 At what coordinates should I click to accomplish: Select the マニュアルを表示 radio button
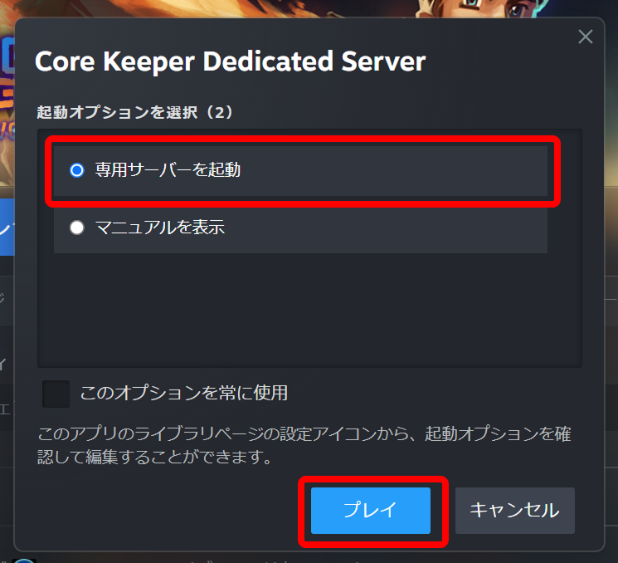[77, 228]
